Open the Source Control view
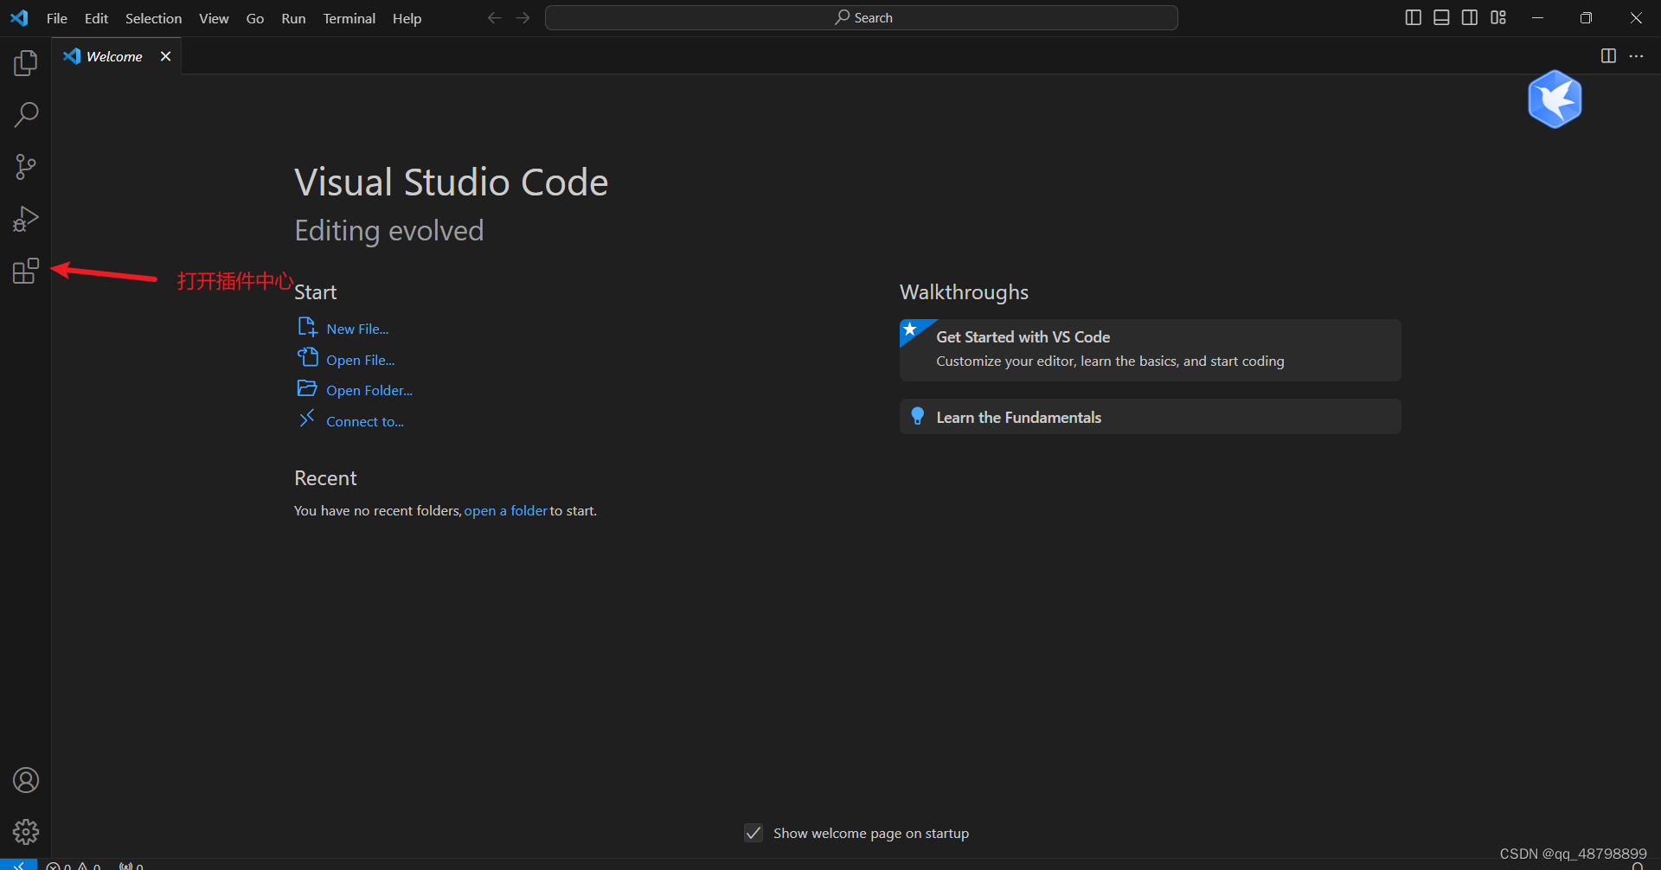 (25, 166)
